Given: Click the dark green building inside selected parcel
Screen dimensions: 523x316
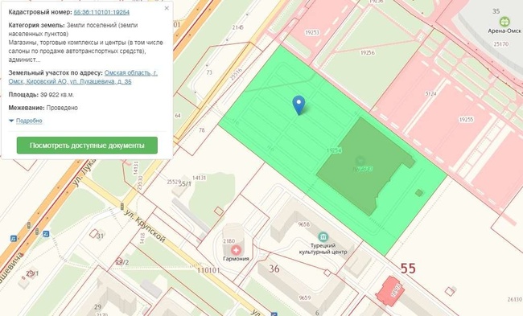Looking at the screenshot, I should pyautogui.click(x=365, y=166).
